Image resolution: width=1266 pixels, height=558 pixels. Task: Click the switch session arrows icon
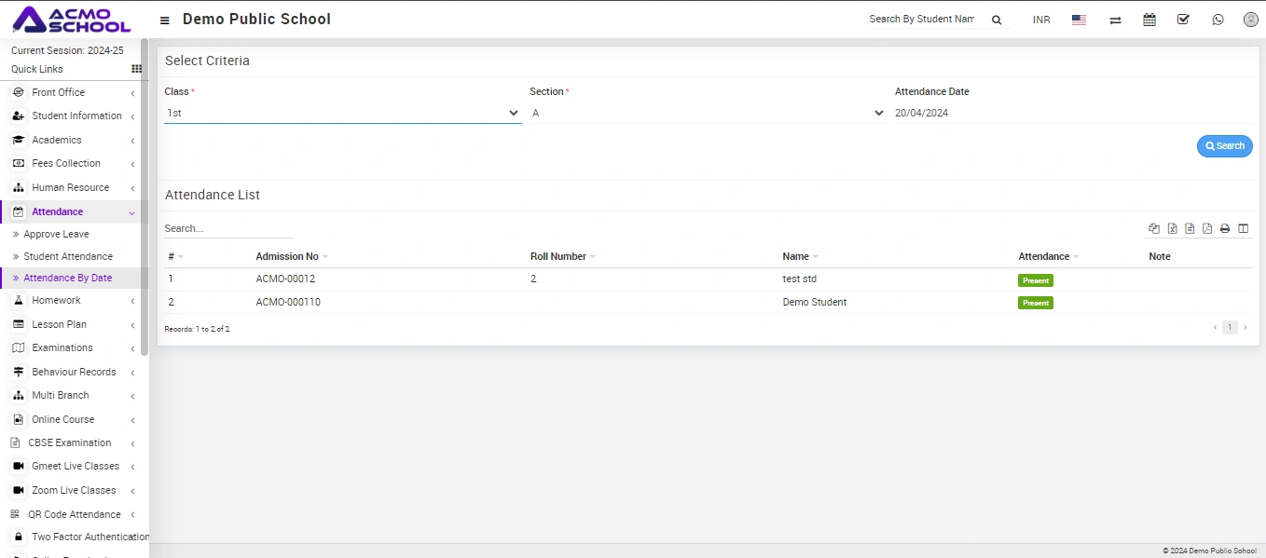[1115, 20]
